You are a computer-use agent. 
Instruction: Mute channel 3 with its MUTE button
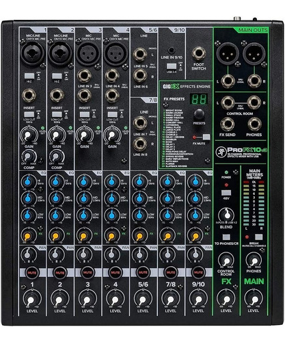[87, 272]
